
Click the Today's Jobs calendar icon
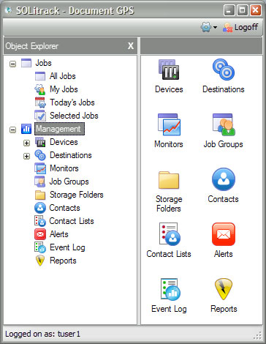click(x=40, y=102)
